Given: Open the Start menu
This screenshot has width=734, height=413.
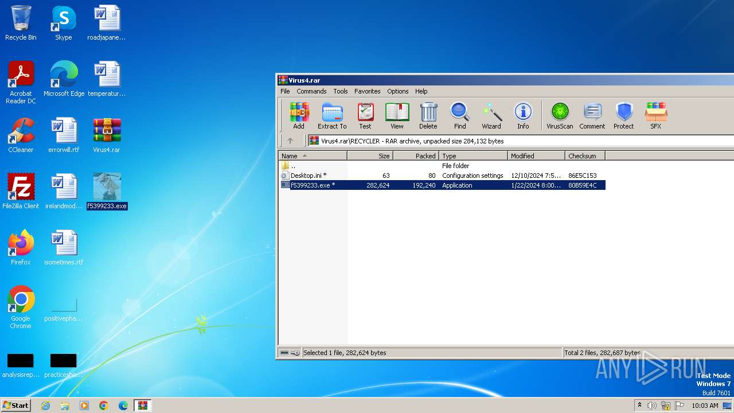Looking at the screenshot, I should [16, 406].
